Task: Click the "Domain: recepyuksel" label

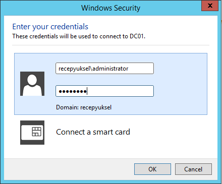Action: coord(84,107)
